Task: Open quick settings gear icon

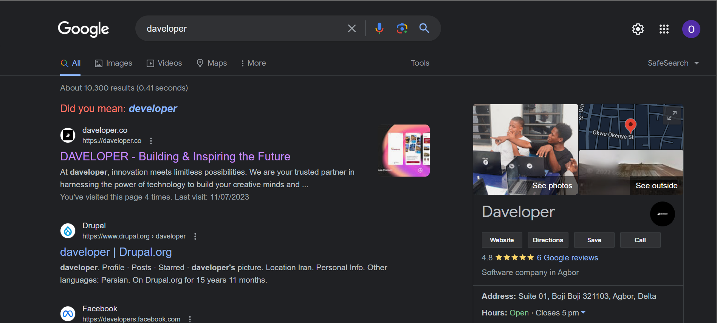Action: tap(638, 29)
